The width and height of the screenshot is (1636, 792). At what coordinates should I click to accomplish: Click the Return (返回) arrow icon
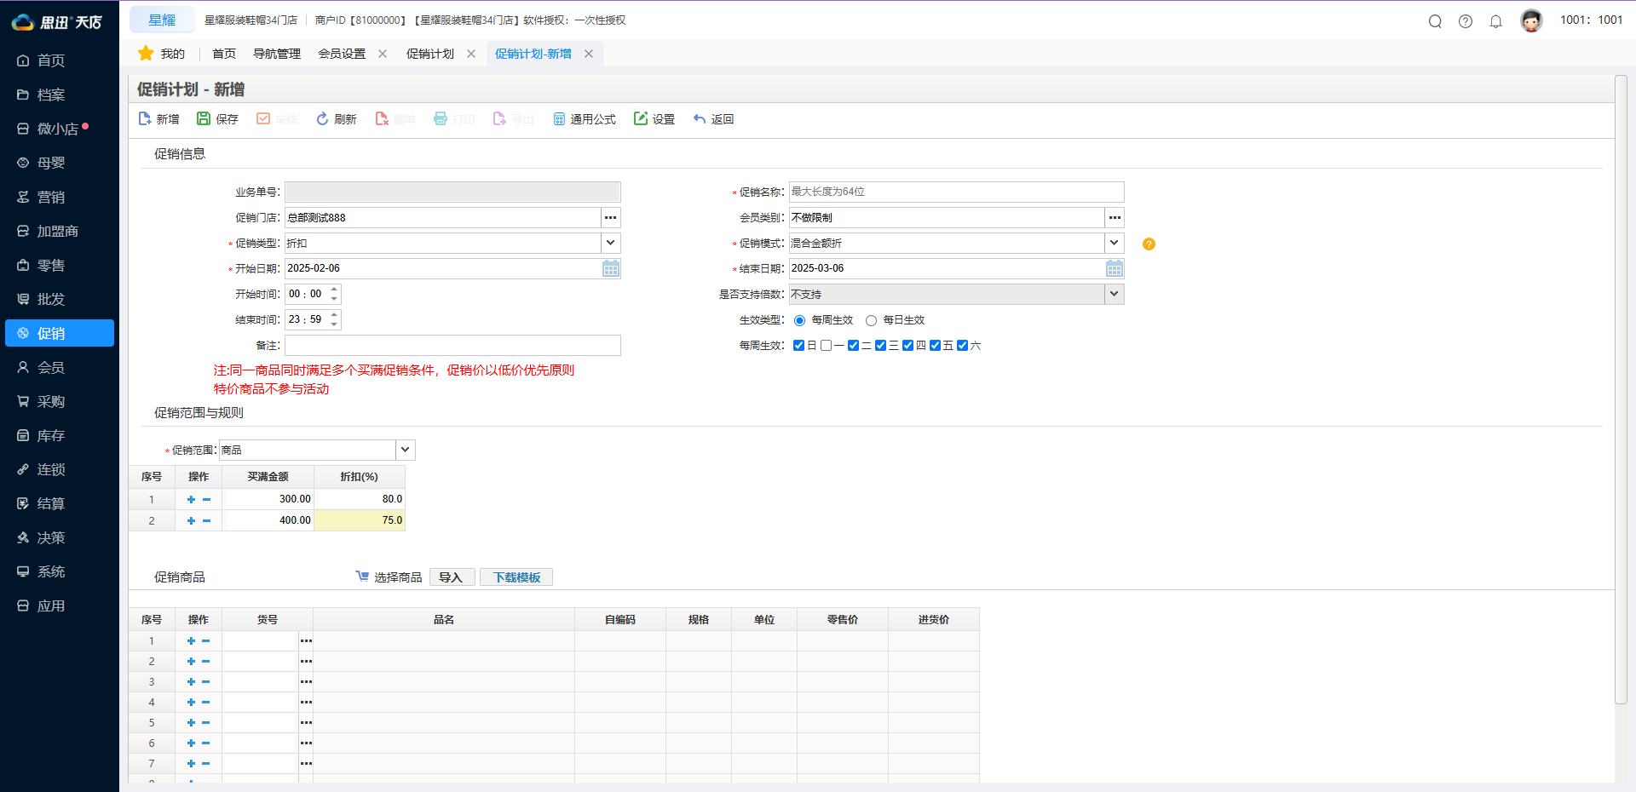pos(700,119)
